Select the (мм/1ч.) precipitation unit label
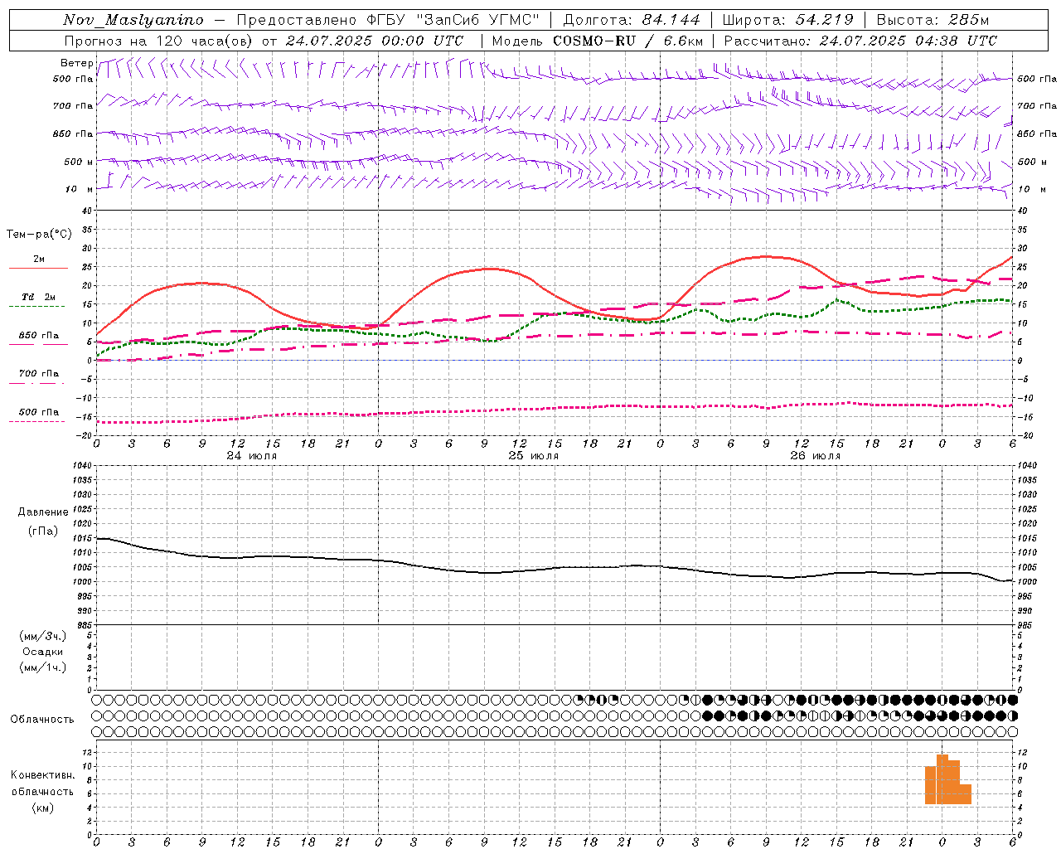This screenshot has height=849, width=1061. [x=43, y=667]
